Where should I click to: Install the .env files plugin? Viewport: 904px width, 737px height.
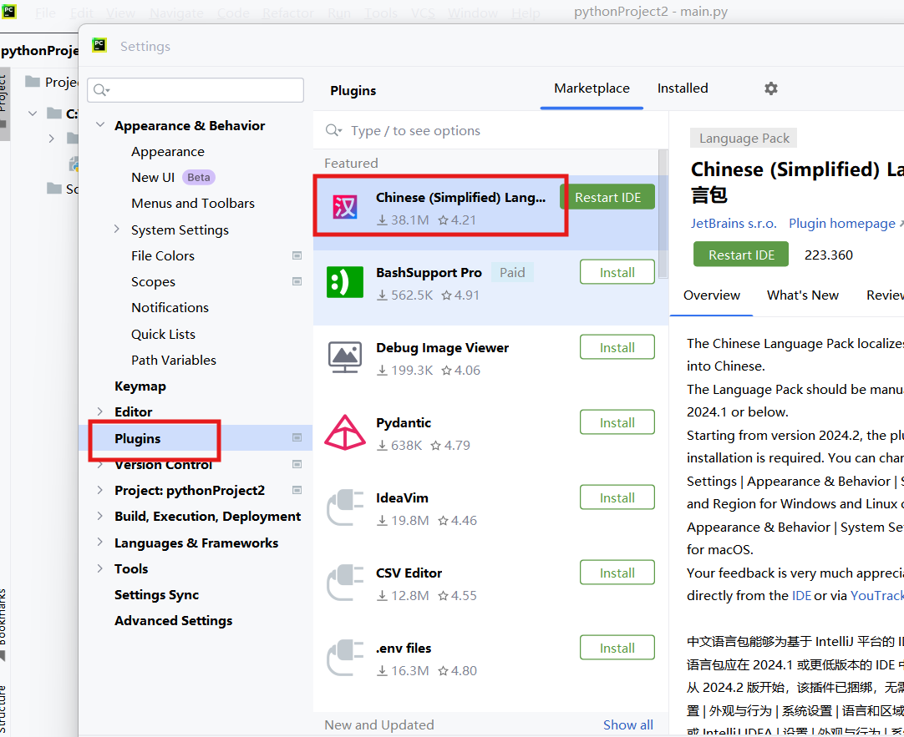[617, 648]
